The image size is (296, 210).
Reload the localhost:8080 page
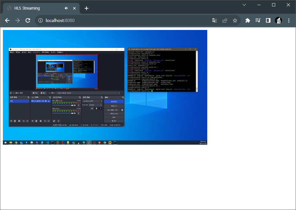28,20
